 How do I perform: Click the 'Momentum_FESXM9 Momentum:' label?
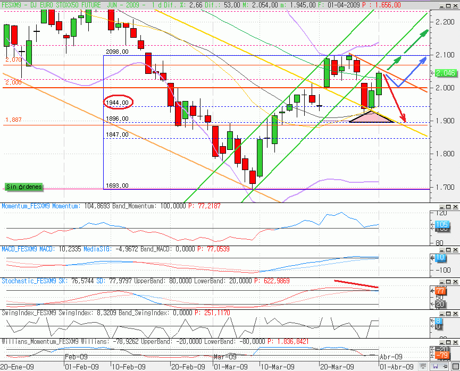click(41, 206)
